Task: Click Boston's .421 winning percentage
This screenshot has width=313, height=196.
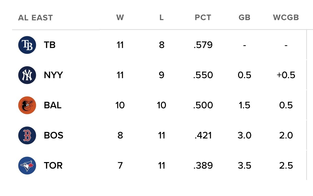Action: (x=203, y=135)
